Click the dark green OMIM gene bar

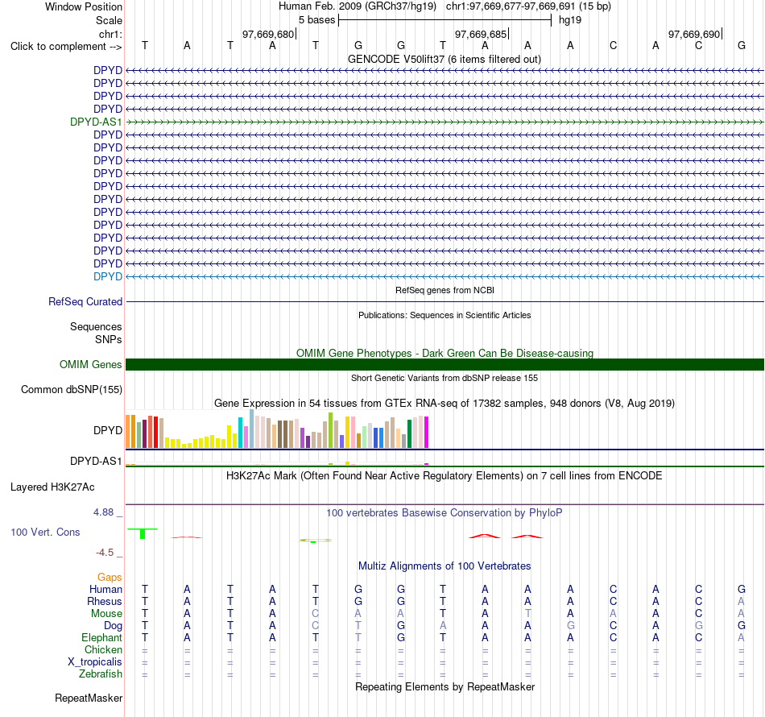445,365
